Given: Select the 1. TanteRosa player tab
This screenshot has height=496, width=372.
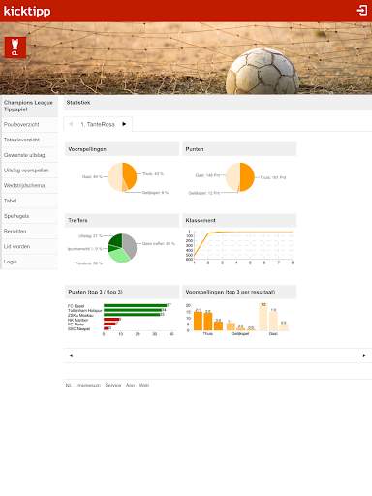Looking at the screenshot, I should point(98,124).
